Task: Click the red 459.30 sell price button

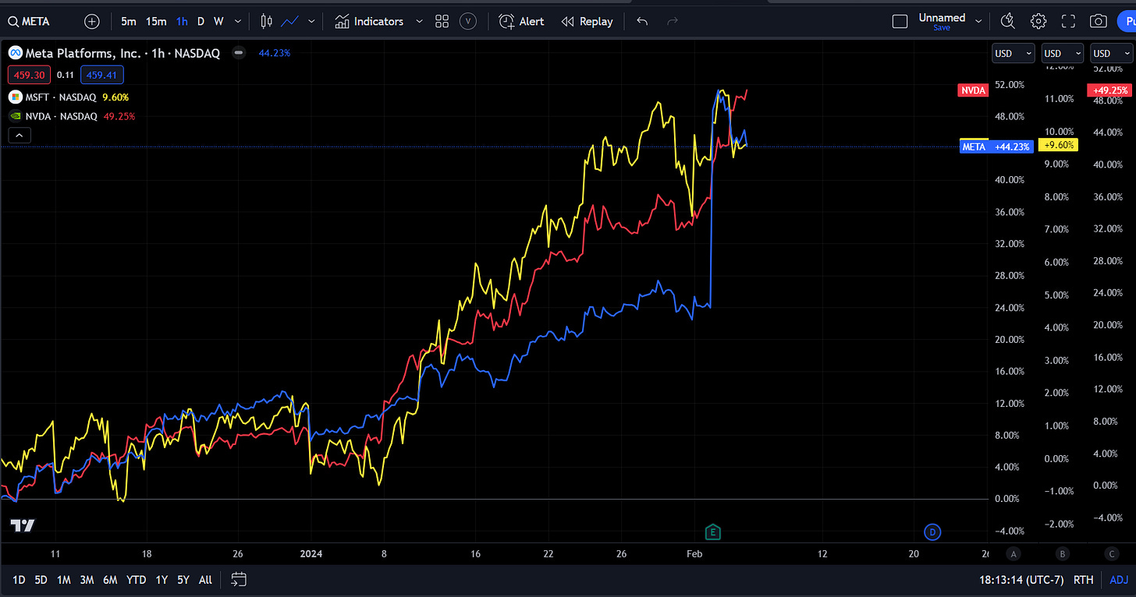Action: tap(30, 75)
